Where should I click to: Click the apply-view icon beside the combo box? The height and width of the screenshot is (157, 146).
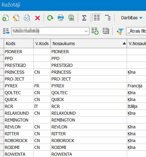tap(6, 31)
